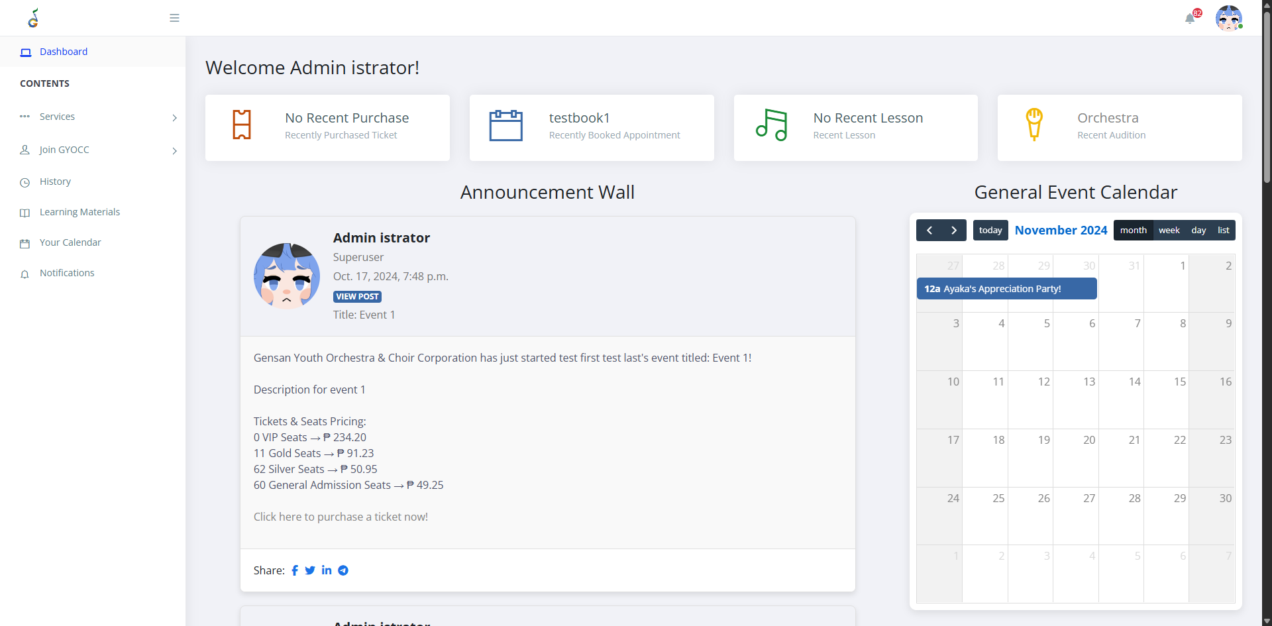Image resolution: width=1272 pixels, height=626 pixels.
Task: Go to next month in calendar
Action: click(954, 231)
